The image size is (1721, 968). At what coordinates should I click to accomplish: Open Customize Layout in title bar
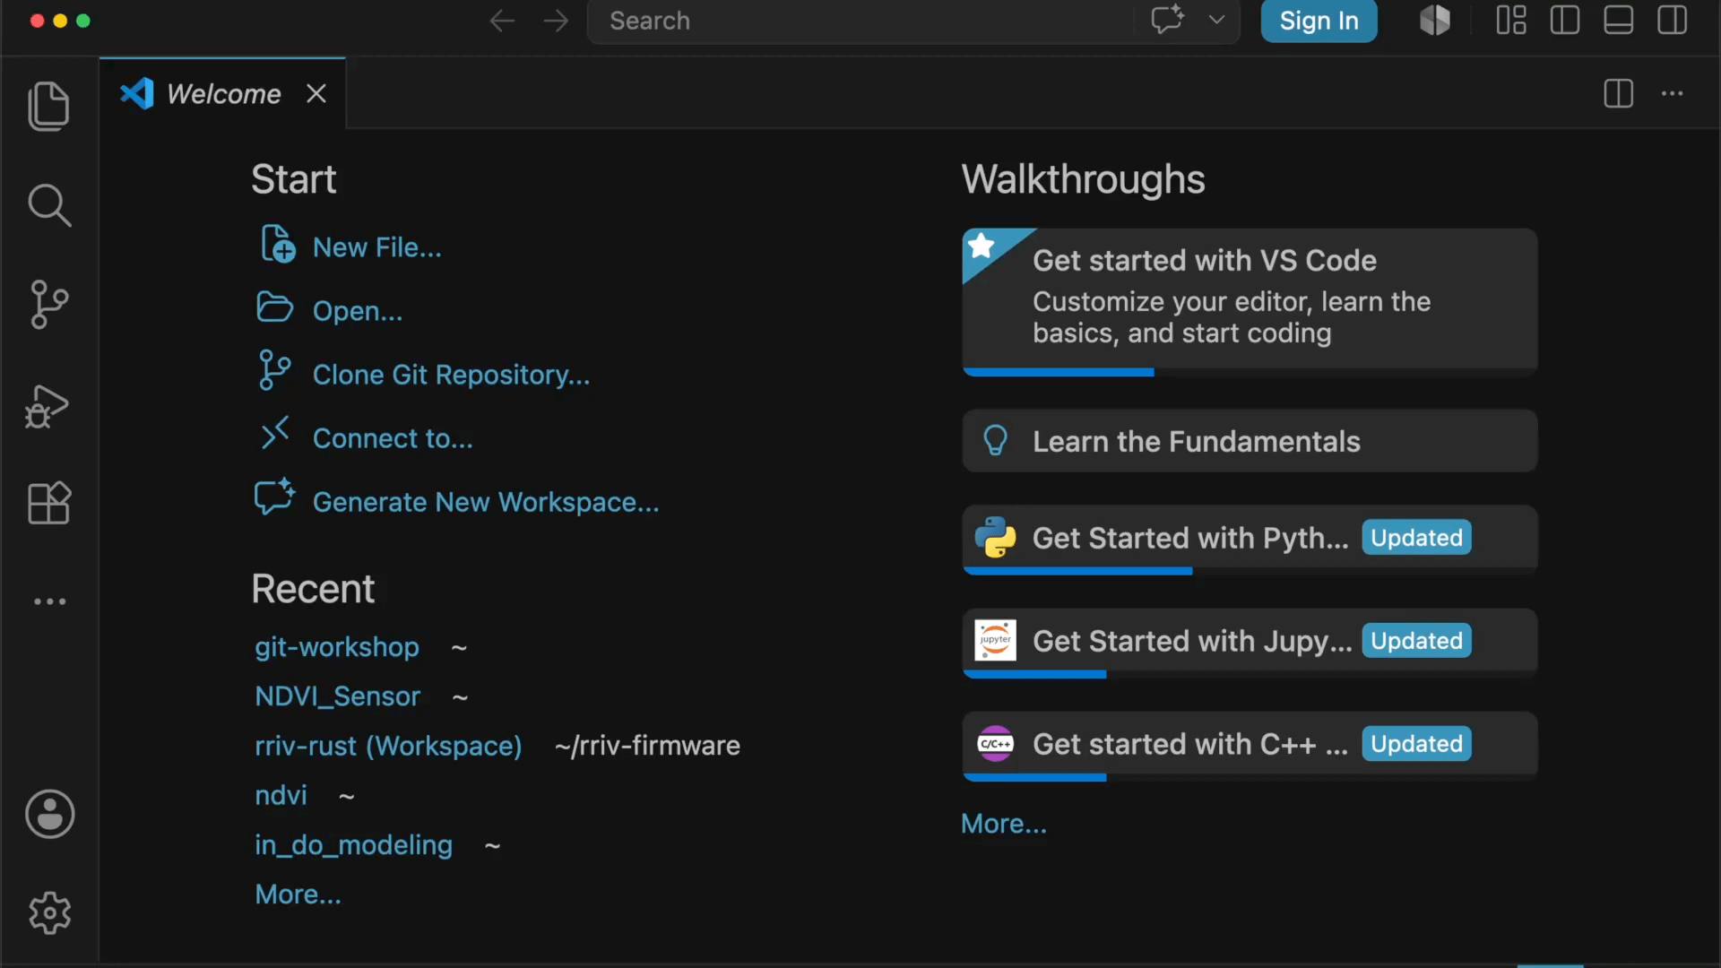coord(1511,20)
